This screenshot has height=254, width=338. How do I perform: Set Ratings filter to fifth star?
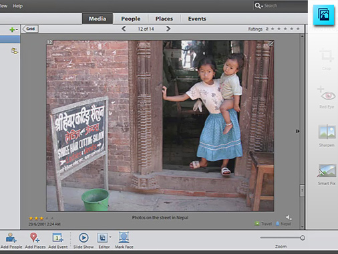(298, 29)
